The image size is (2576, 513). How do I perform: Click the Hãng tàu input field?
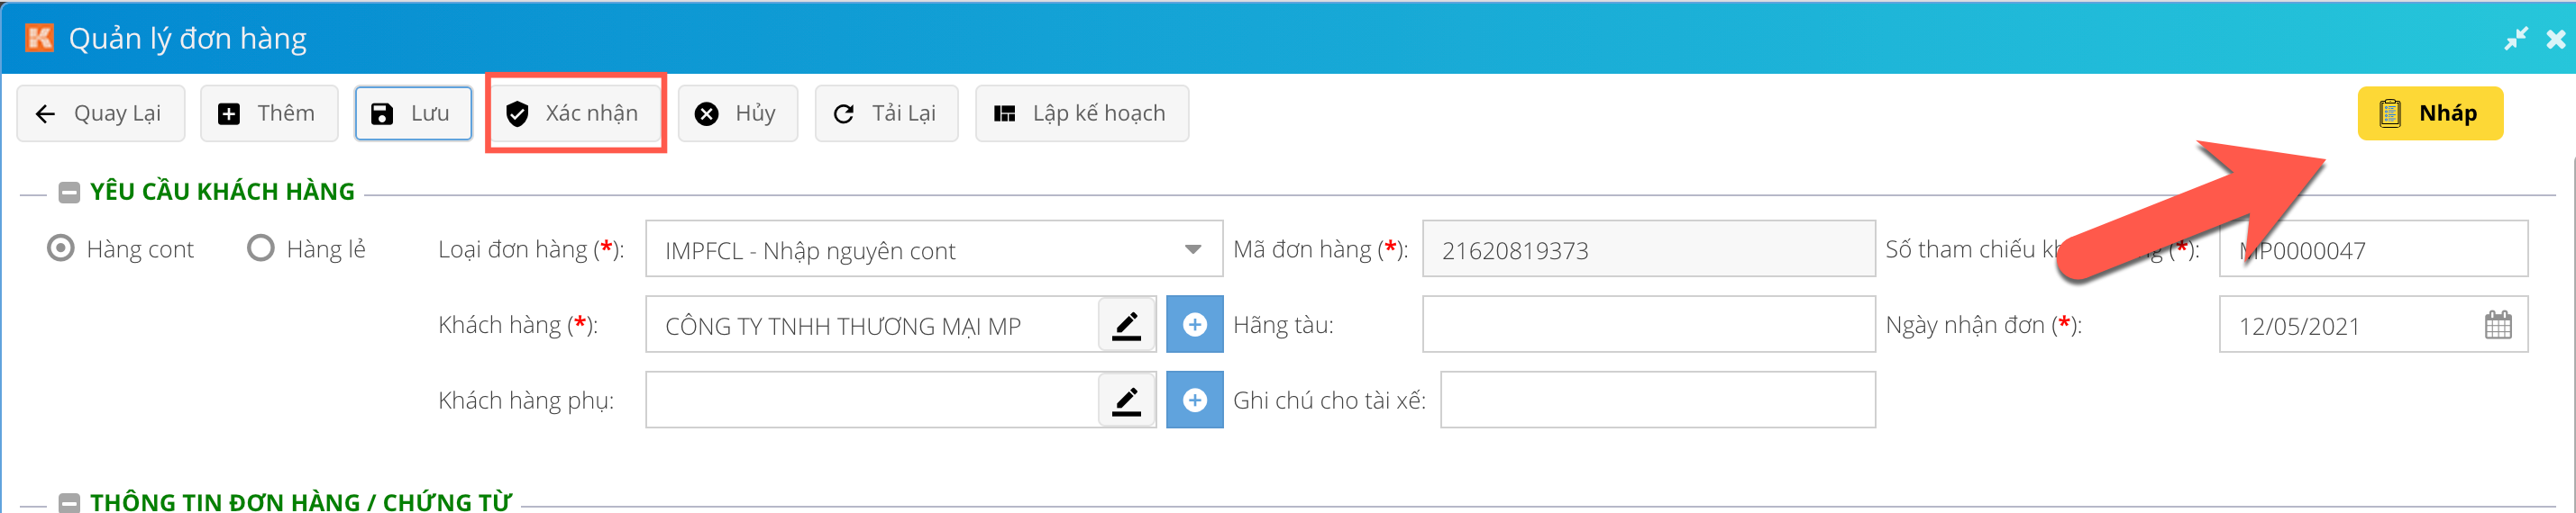1647,326
